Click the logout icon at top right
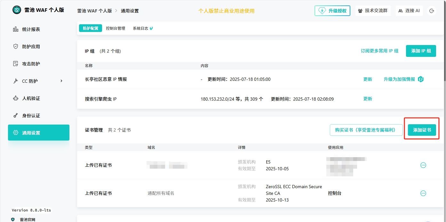This screenshot has height=222, width=446. (x=432, y=11)
